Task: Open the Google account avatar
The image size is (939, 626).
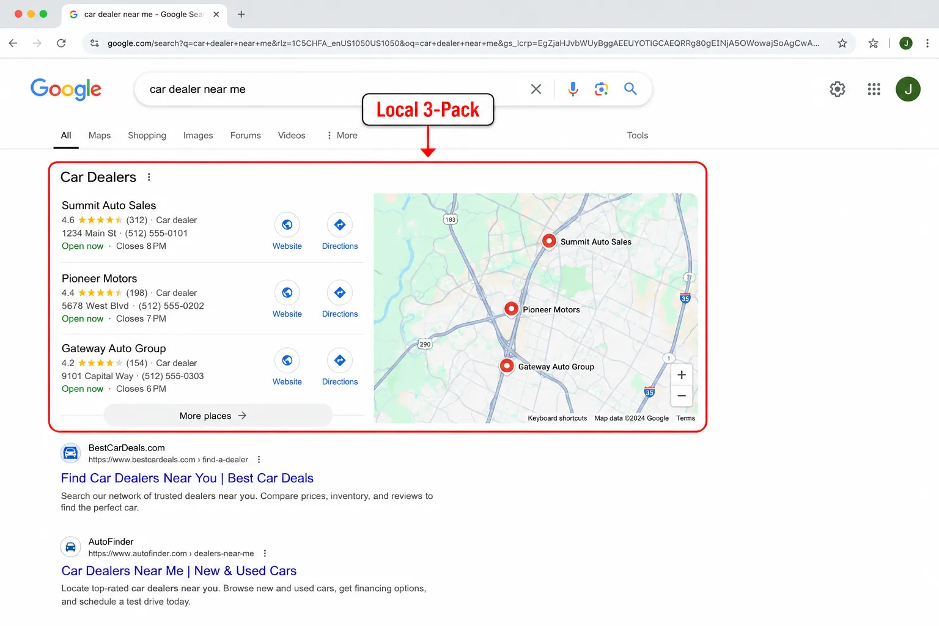Action: pyautogui.click(x=908, y=89)
